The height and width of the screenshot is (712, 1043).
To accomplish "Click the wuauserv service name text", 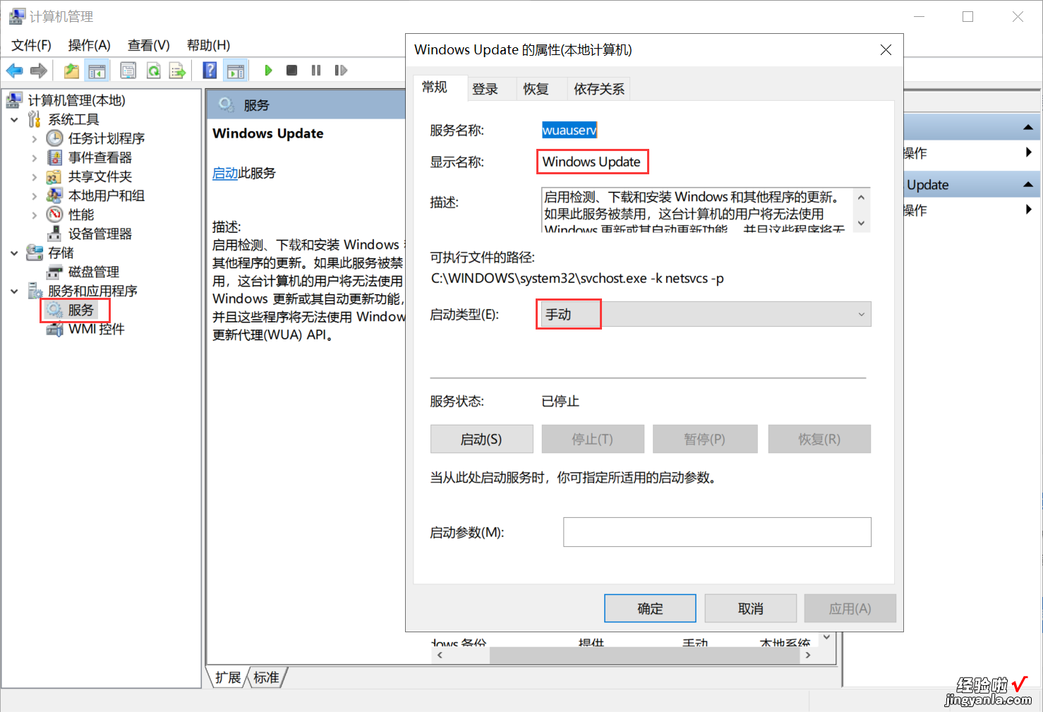I will coord(569,130).
